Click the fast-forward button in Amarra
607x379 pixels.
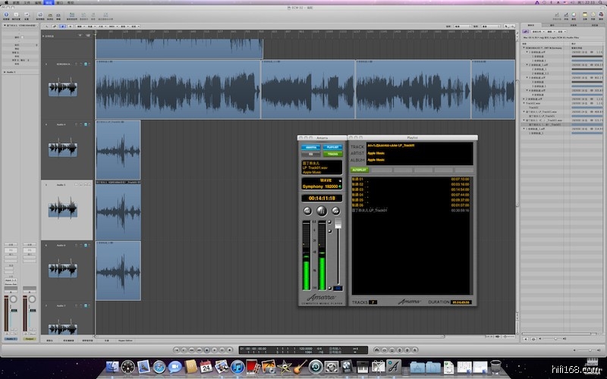click(336, 210)
